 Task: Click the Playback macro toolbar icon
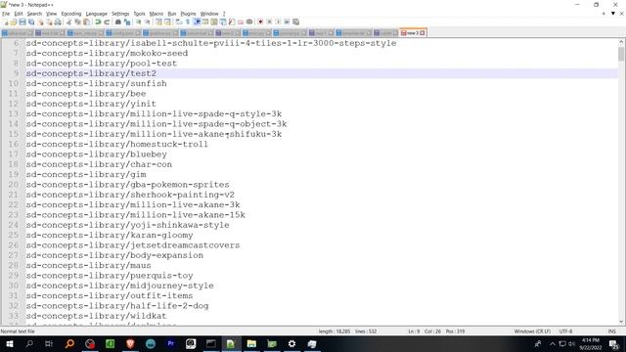pos(278,22)
